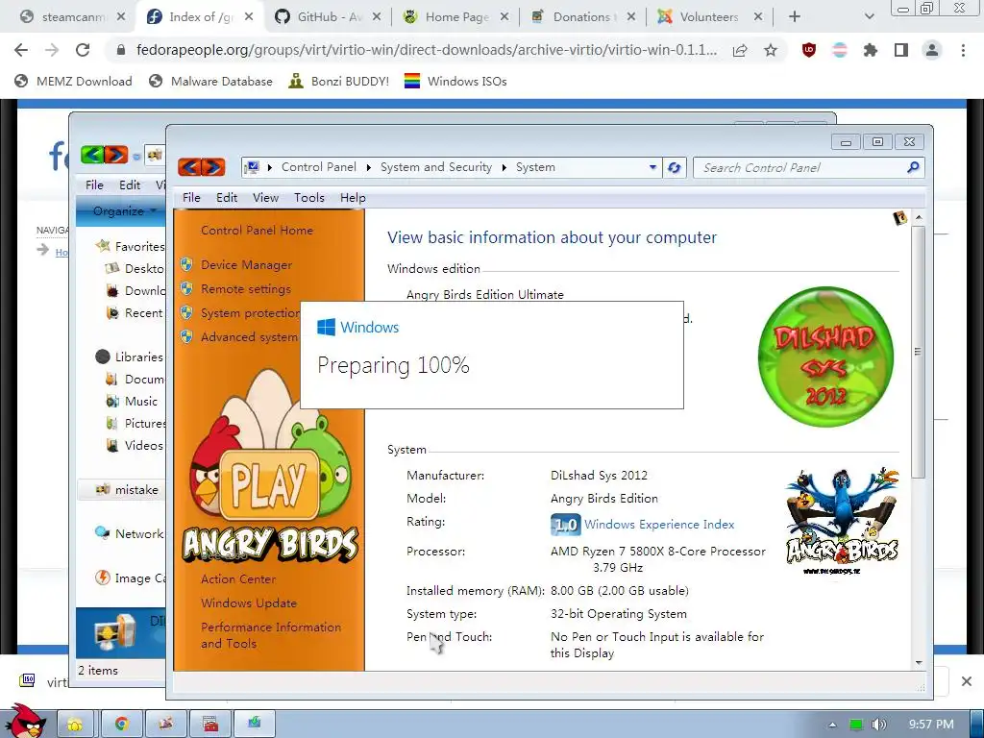Click the share page icon in address bar
Viewport: 984px width, 738px height.
[740, 50]
